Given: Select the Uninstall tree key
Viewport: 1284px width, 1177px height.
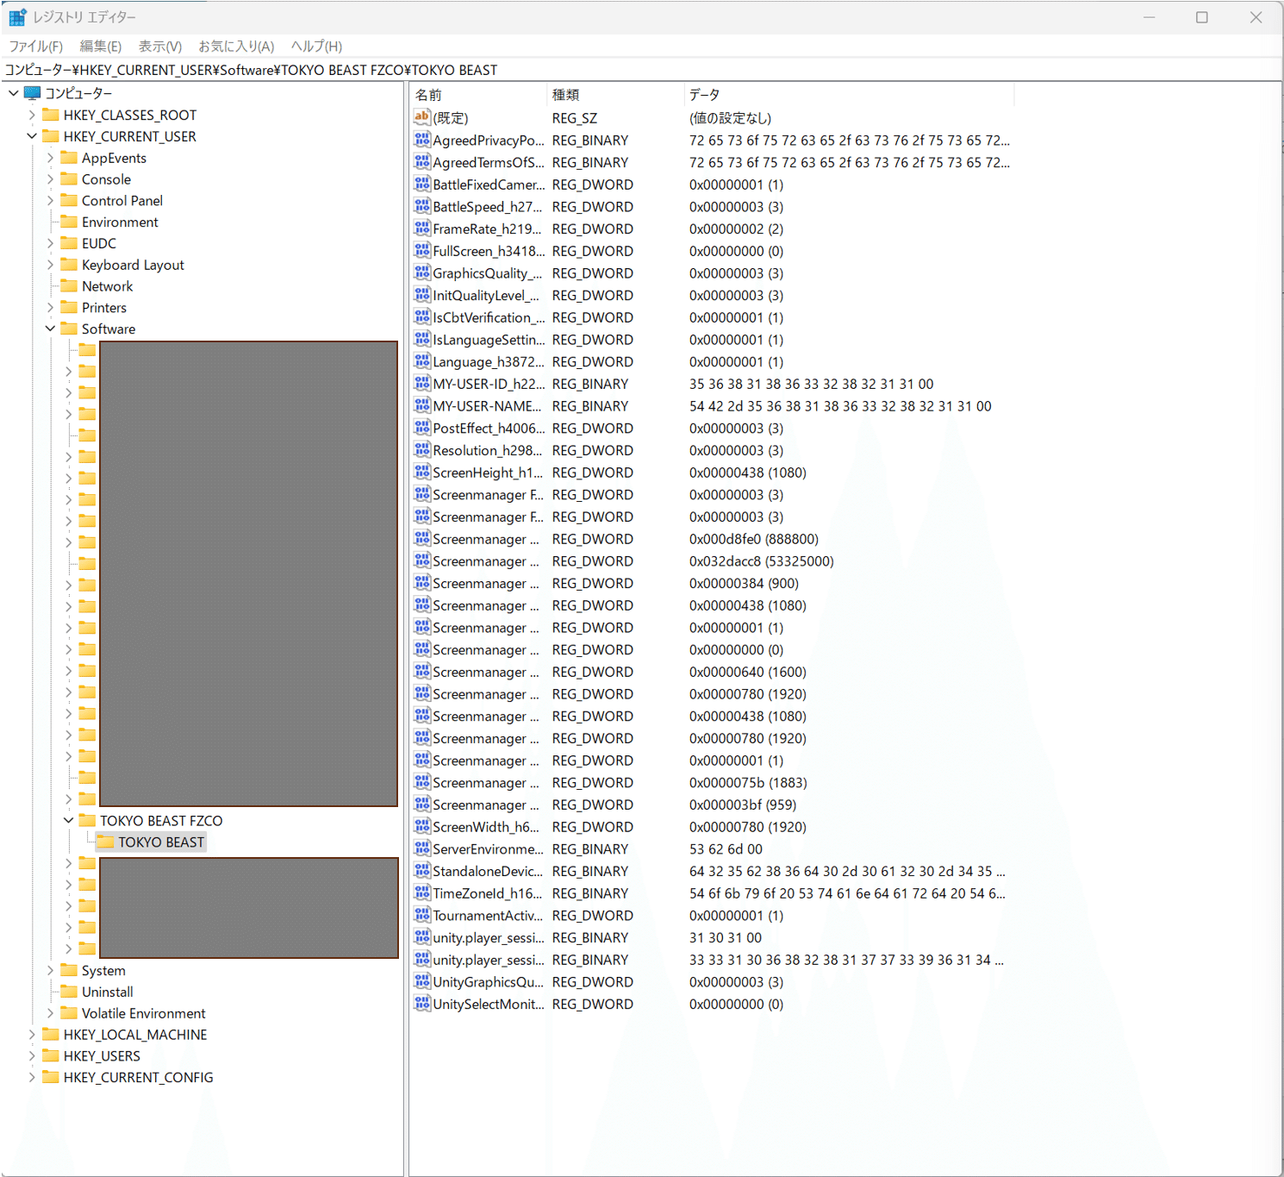Looking at the screenshot, I should click(x=107, y=992).
